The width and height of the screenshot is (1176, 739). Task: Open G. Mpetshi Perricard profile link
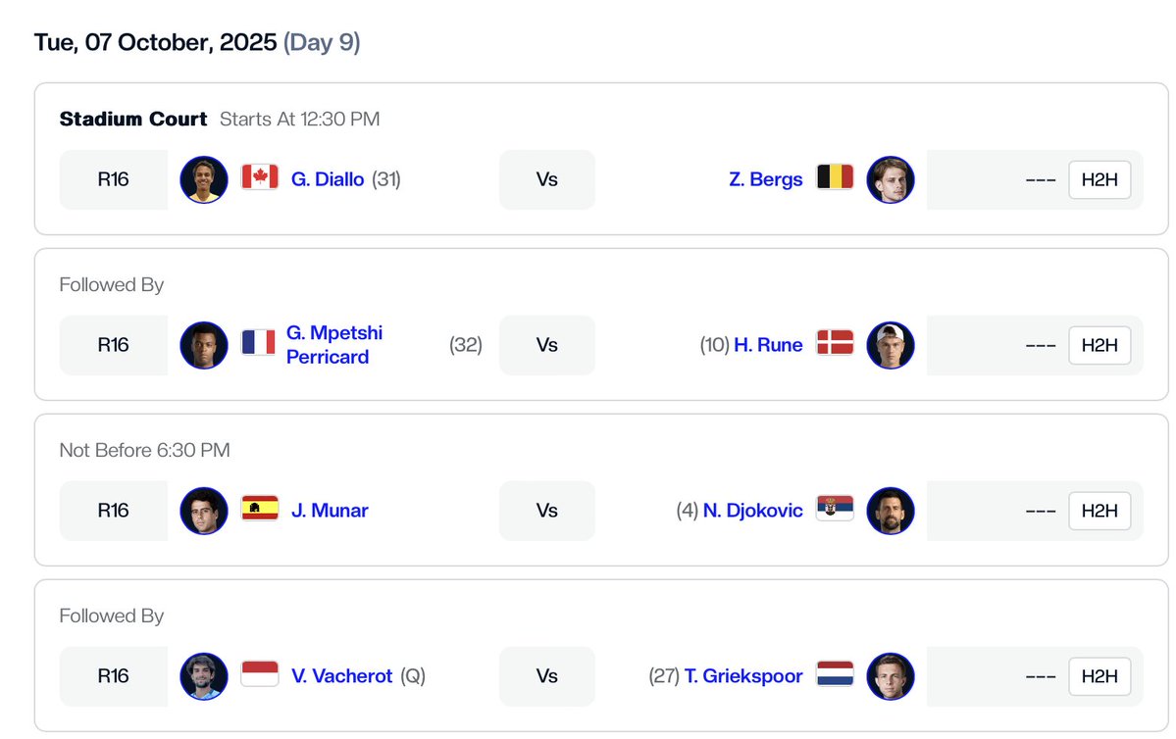pos(334,345)
